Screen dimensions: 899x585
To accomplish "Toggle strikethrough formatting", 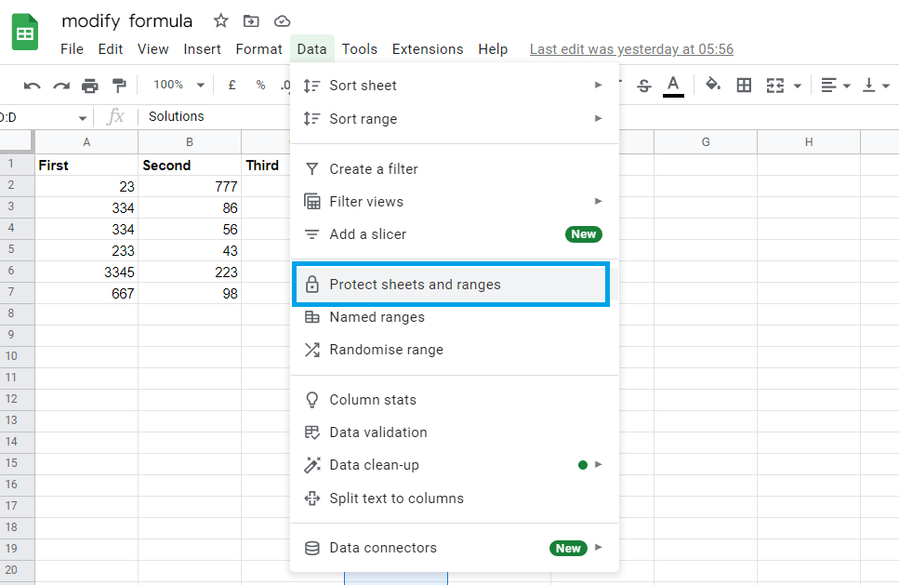I will pos(643,85).
